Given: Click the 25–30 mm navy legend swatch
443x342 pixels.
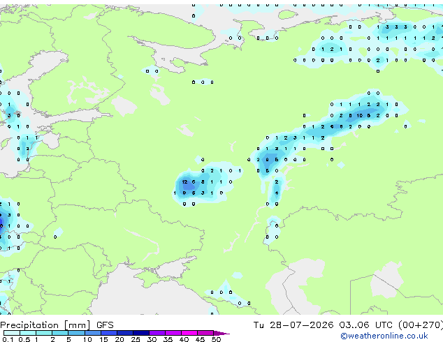Looking at the screenshot, I should click(x=140, y=333).
